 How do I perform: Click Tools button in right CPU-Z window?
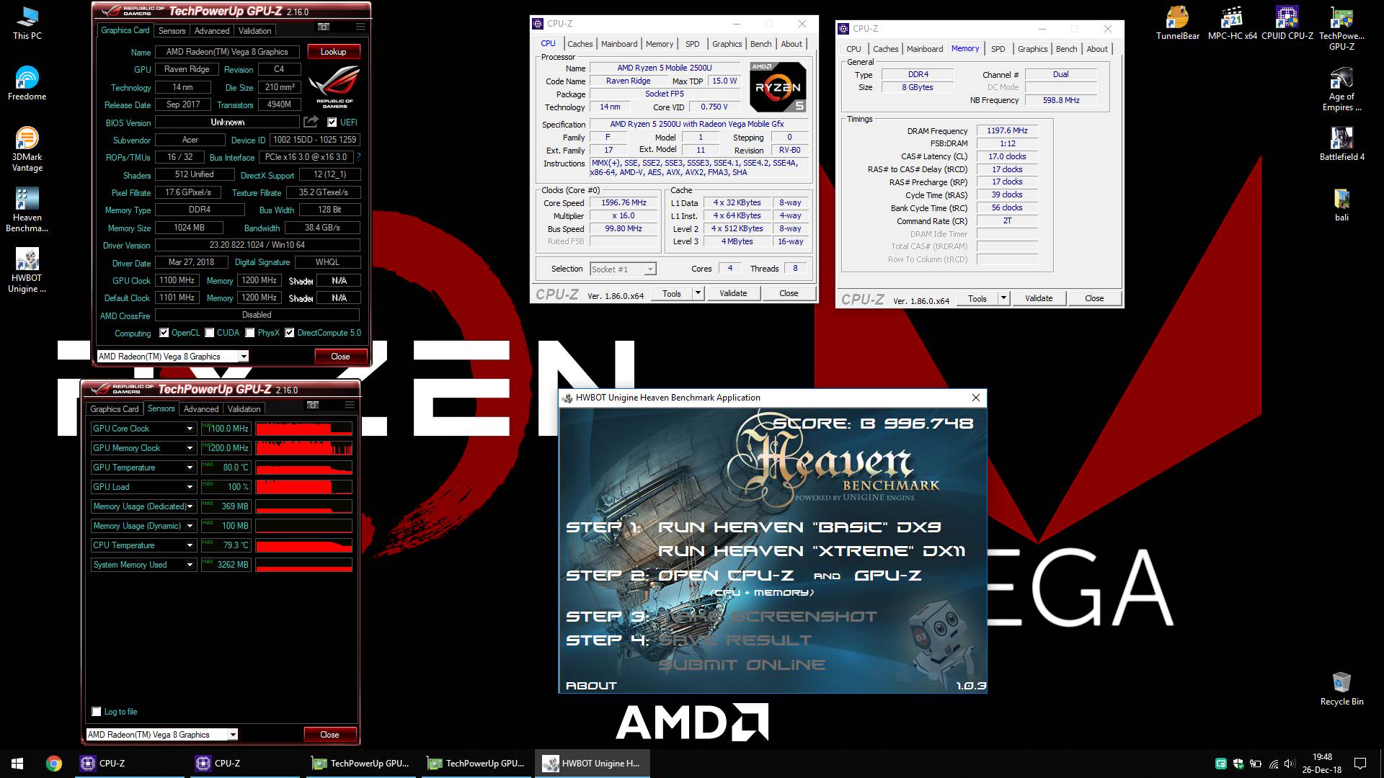977,298
